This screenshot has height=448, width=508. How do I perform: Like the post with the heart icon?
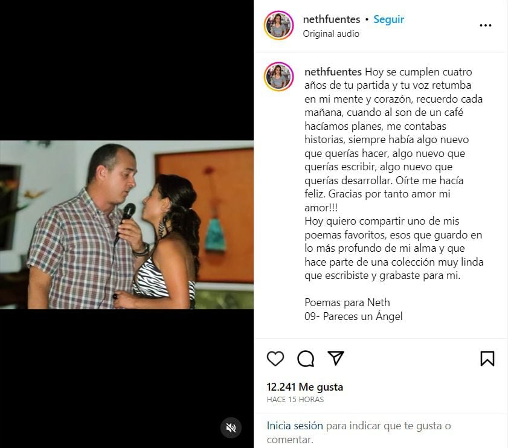pyautogui.click(x=275, y=359)
